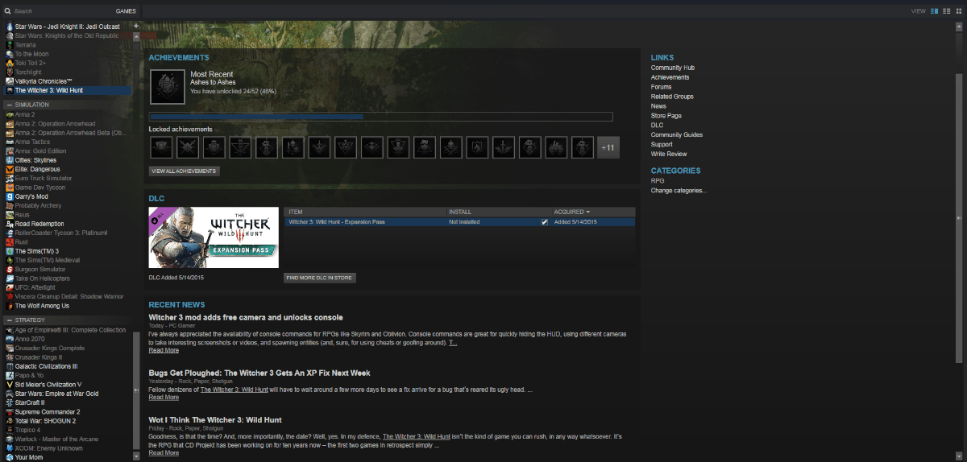Open the Forums link
Image resolution: width=967 pixels, height=462 pixels.
pyautogui.click(x=662, y=87)
